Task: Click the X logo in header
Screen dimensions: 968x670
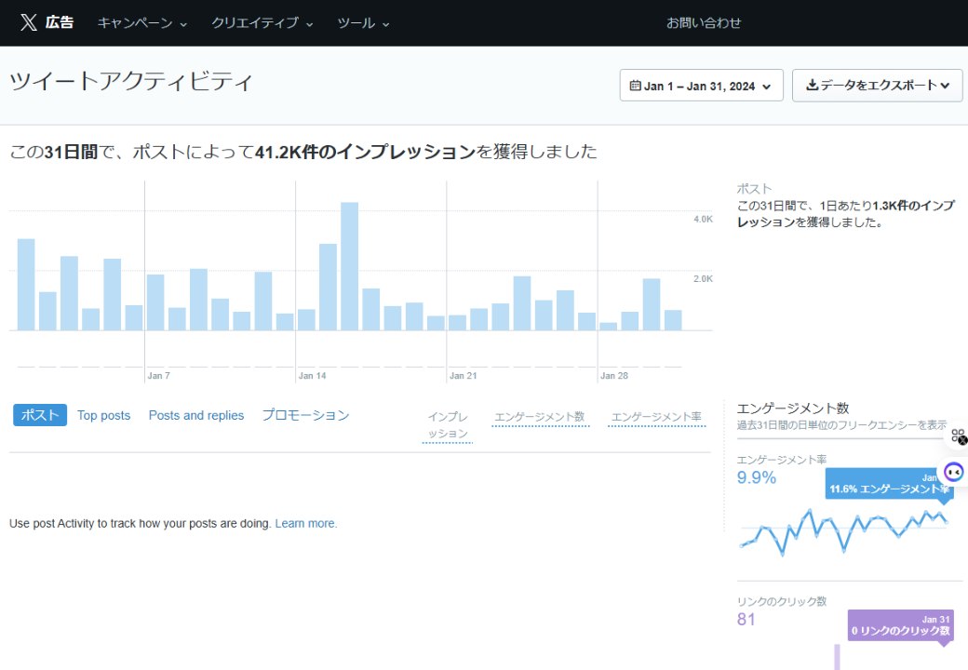Action: [28, 22]
